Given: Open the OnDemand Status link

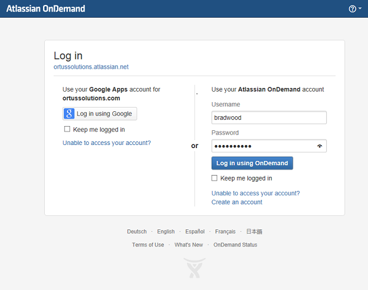Looking at the screenshot, I should pos(236,245).
